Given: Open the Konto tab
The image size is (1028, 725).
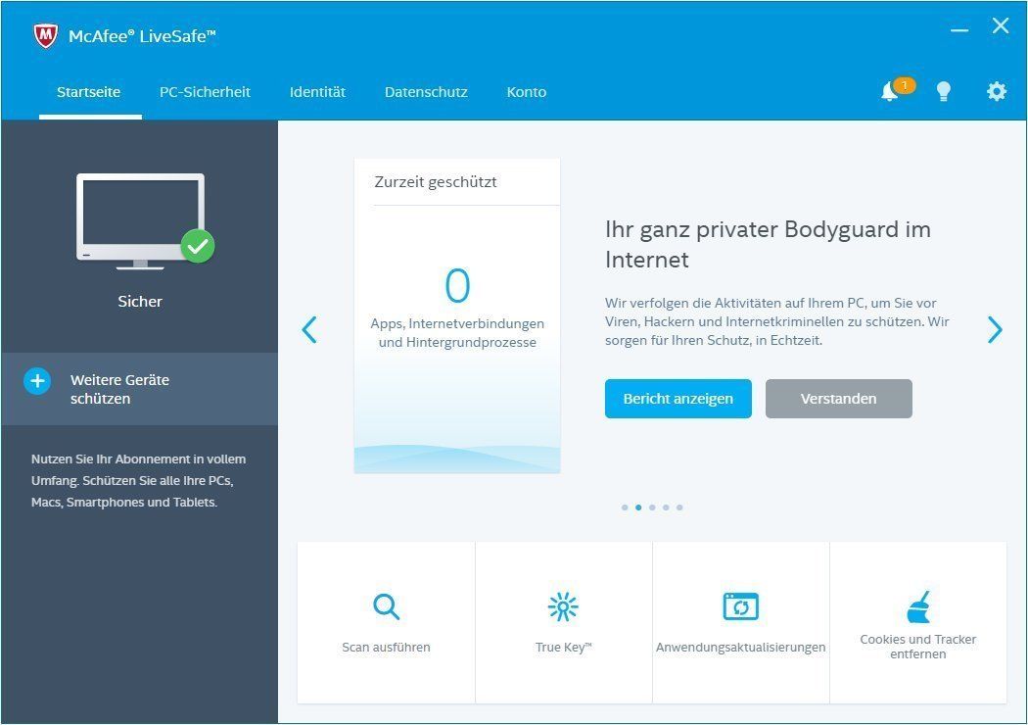Looking at the screenshot, I should click(x=527, y=92).
